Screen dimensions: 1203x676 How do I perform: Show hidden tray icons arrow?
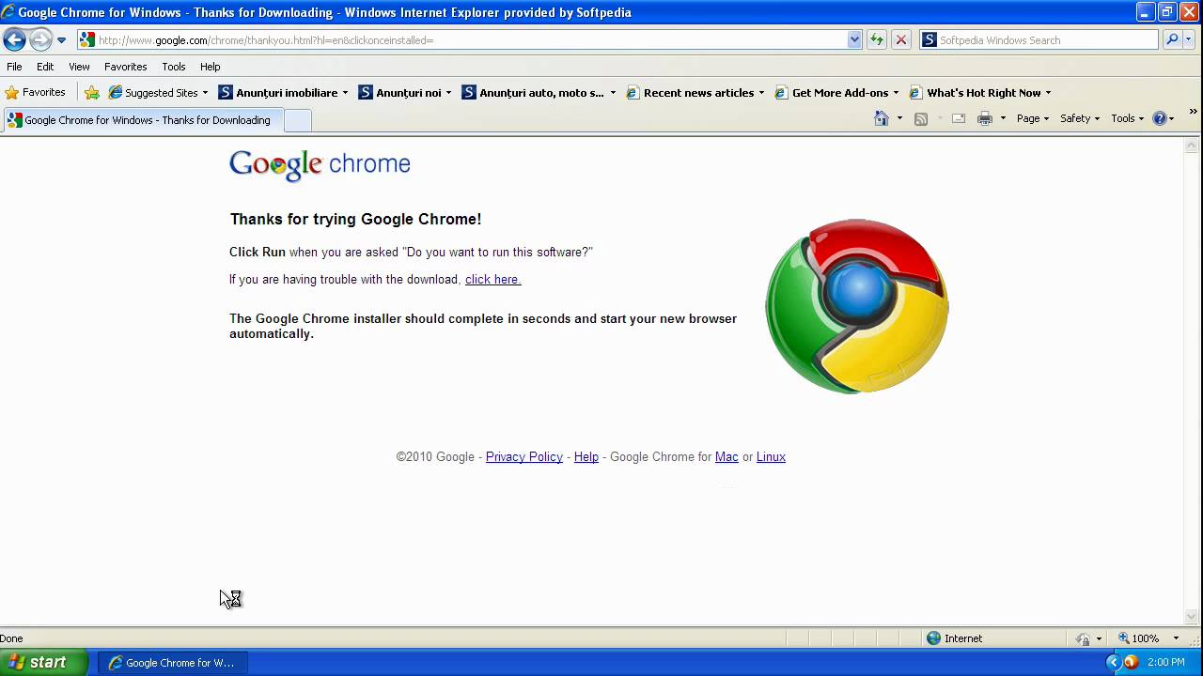pos(1113,662)
